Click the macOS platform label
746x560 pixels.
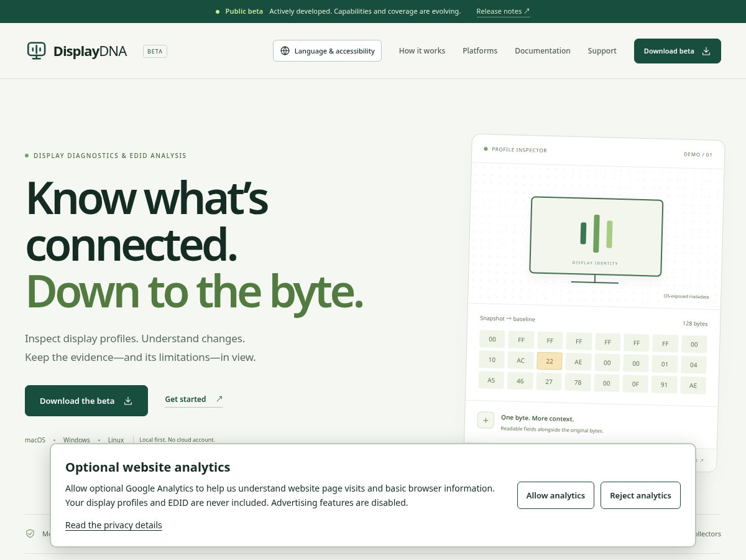coord(35,440)
